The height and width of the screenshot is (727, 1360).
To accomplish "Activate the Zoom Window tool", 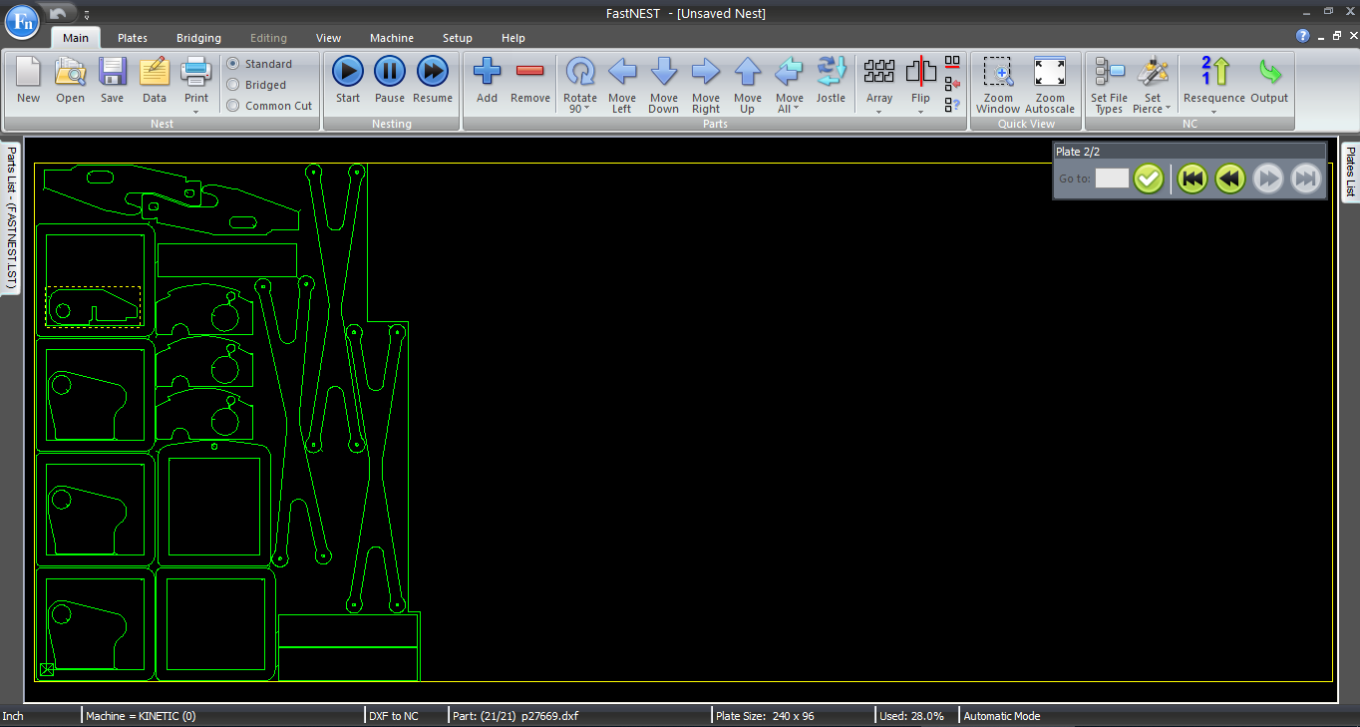I will 998,84.
